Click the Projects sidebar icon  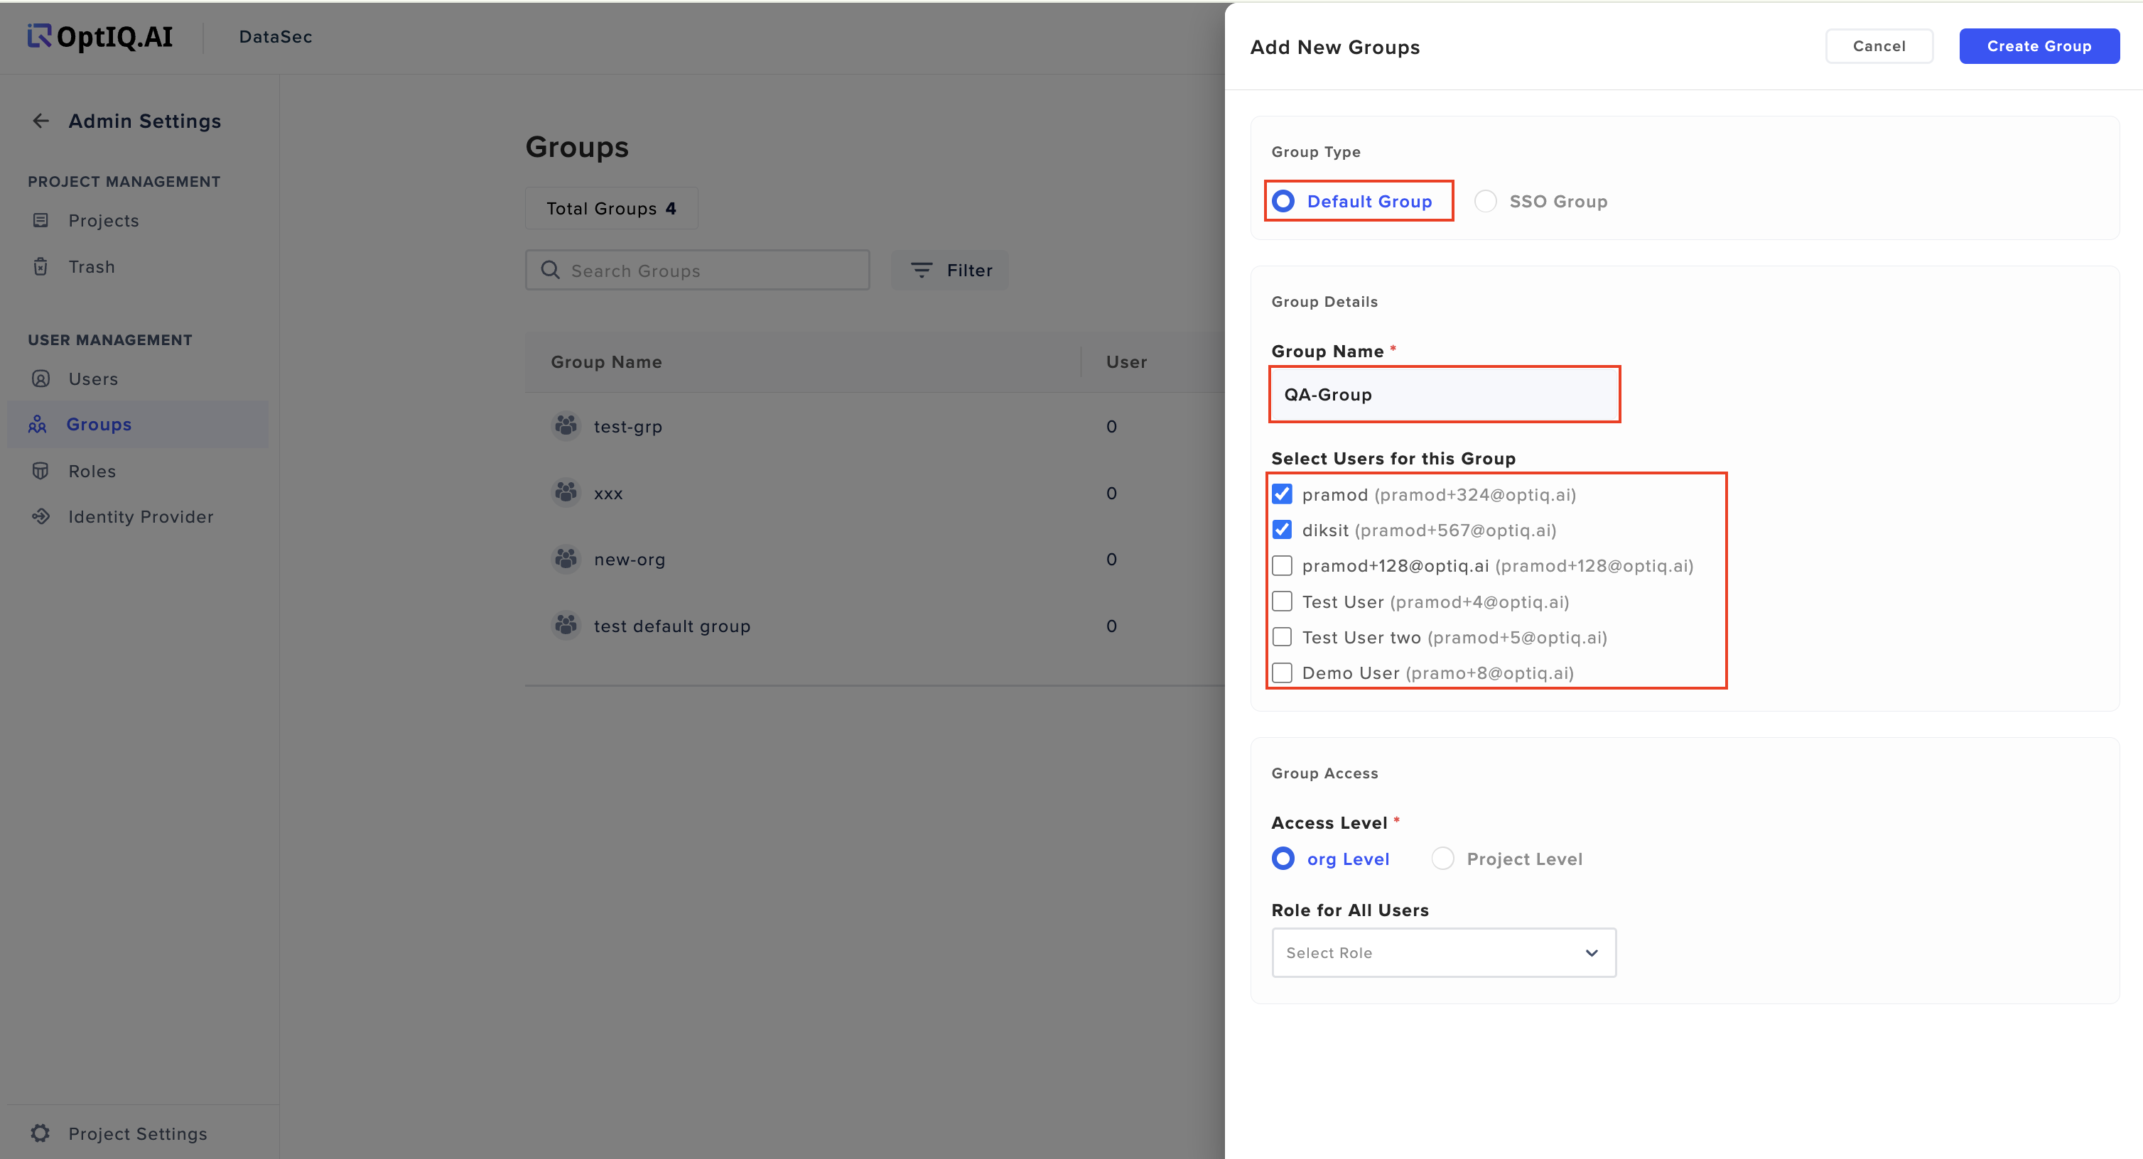point(40,220)
